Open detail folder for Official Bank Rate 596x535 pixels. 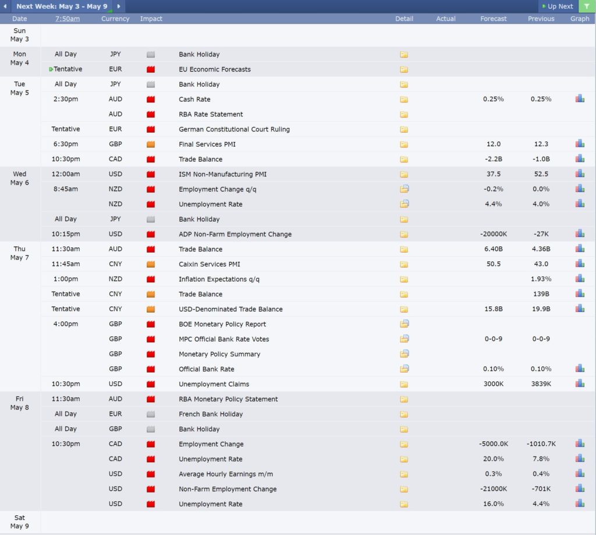pyautogui.click(x=404, y=369)
